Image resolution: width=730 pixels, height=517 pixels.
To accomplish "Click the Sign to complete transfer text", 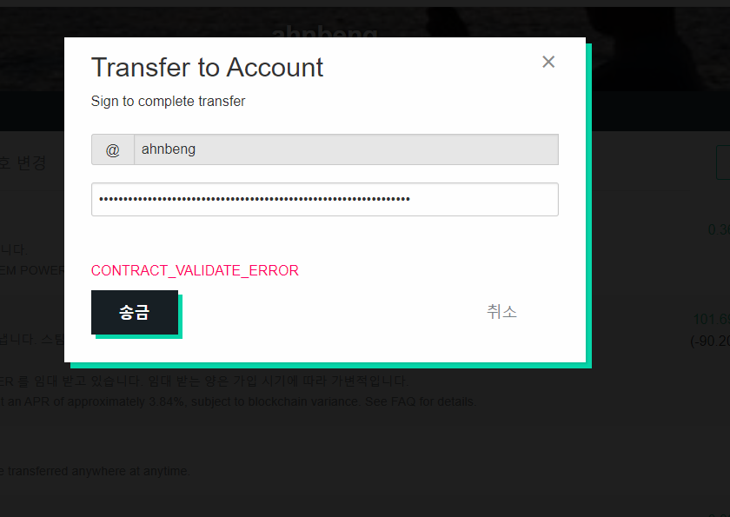I will (x=168, y=101).
